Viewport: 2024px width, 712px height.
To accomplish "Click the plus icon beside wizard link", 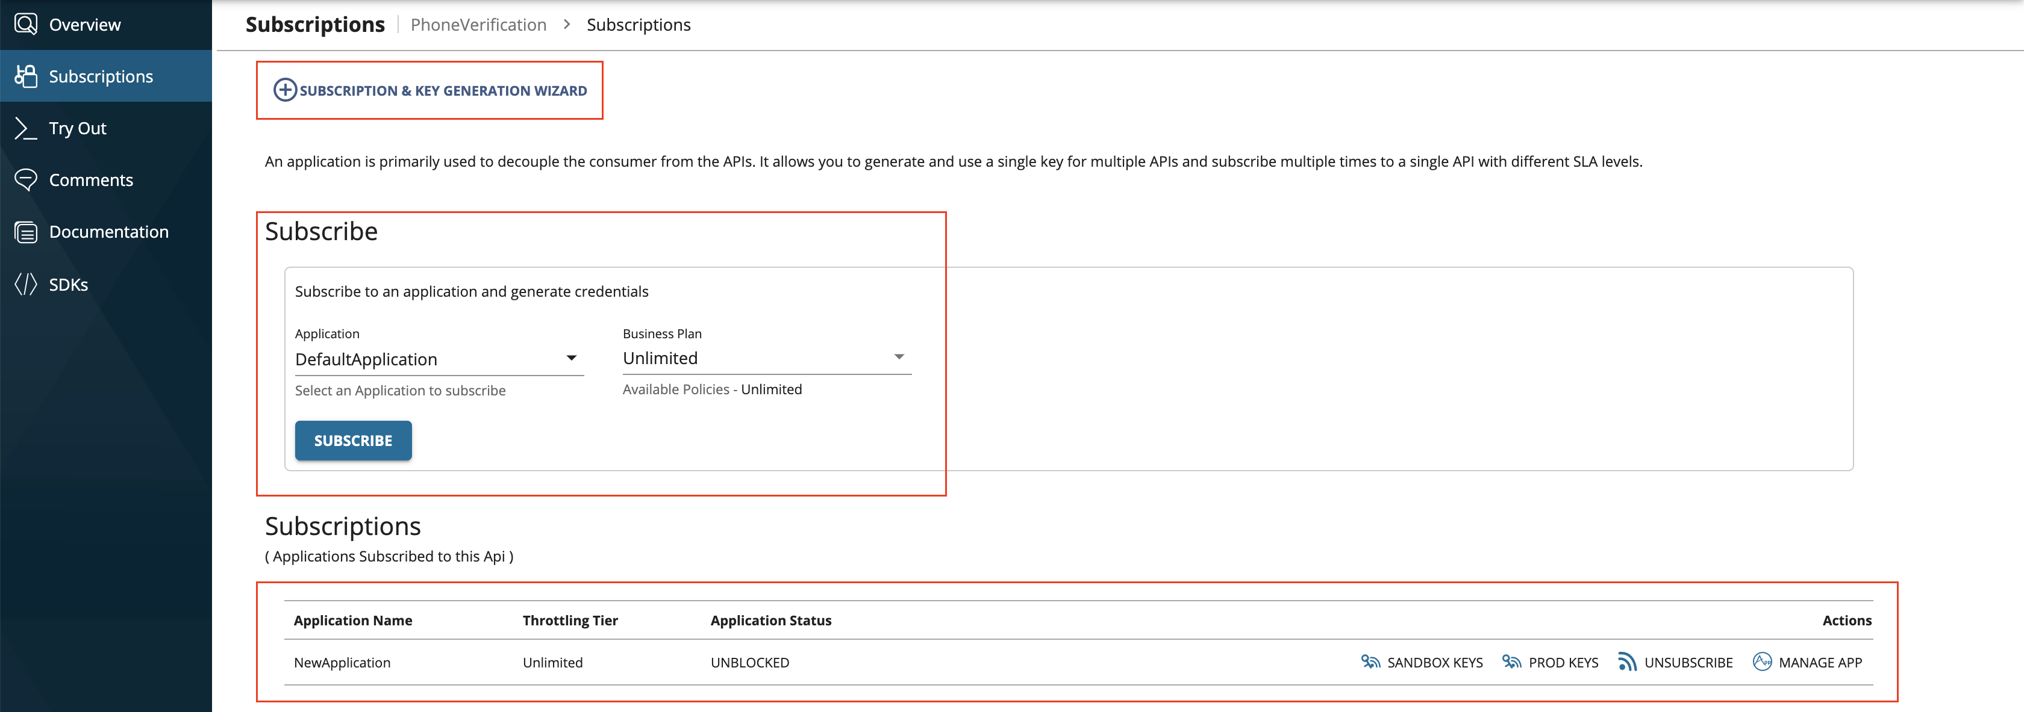I will [x=284, y=90].
